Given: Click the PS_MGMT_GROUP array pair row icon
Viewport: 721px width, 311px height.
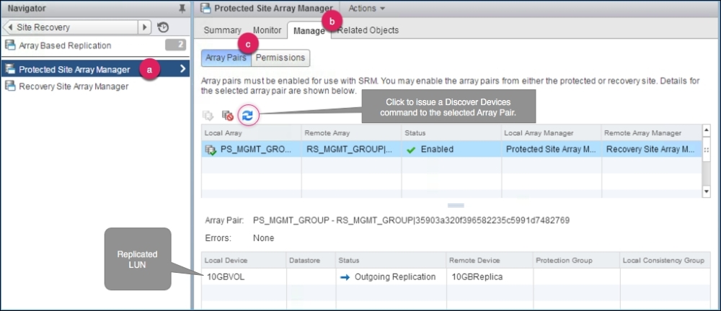Looking at the screenshot, I should coord(211,149).
